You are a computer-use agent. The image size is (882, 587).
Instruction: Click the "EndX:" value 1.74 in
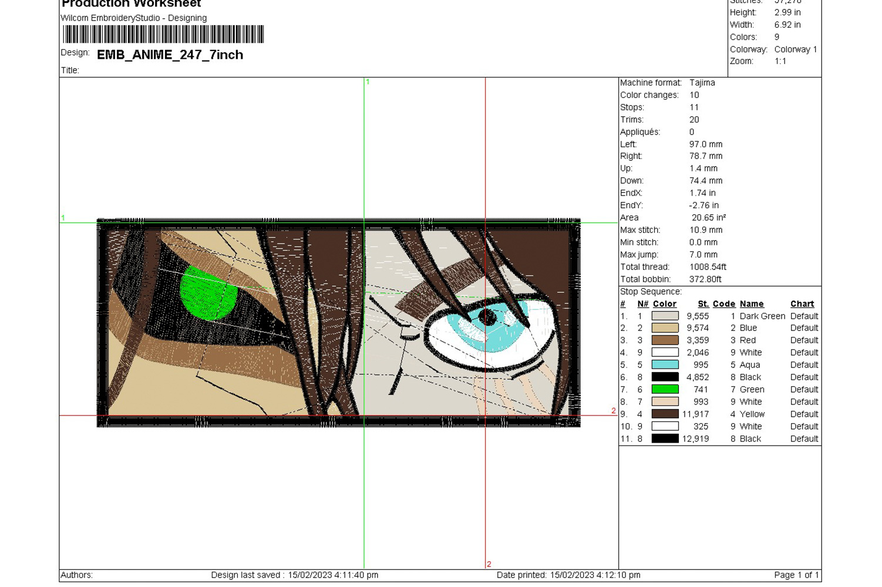click(702, 193)
